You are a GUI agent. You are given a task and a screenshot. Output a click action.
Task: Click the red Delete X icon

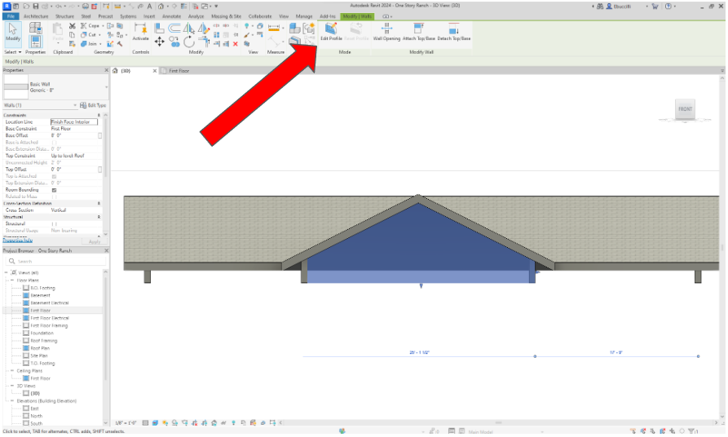236,44
